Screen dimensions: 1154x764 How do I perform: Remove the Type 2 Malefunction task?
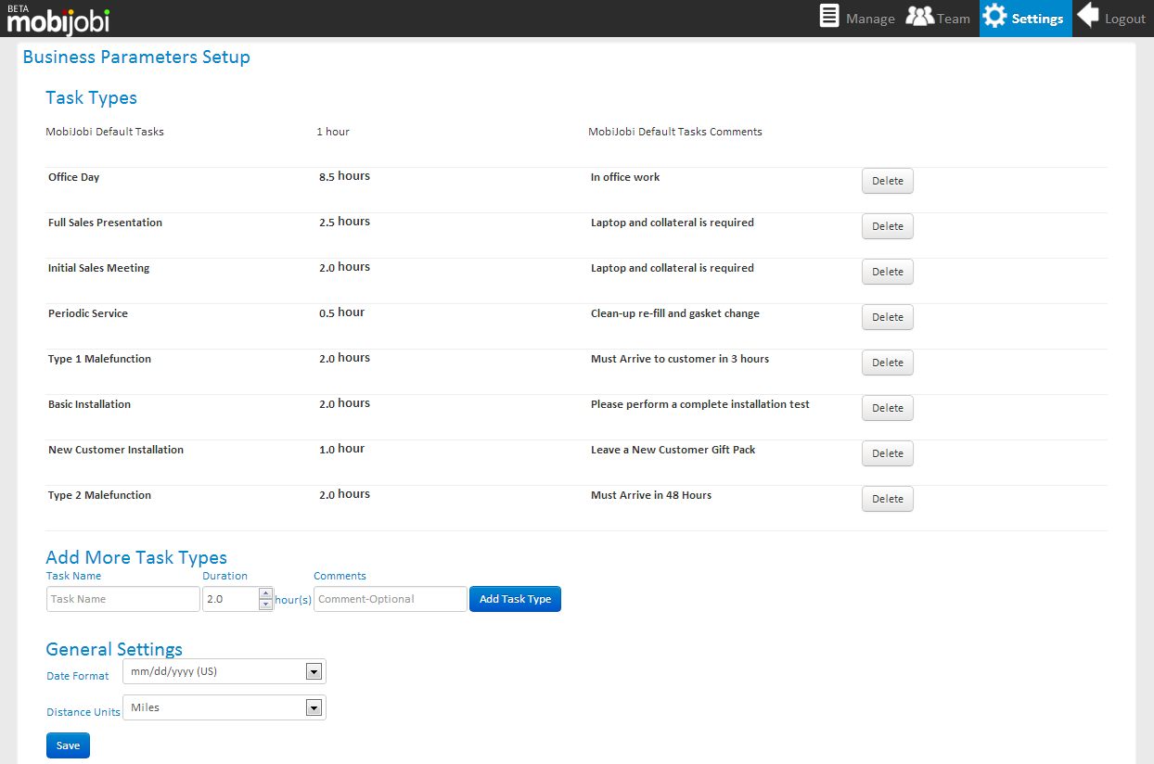(887, 499)
